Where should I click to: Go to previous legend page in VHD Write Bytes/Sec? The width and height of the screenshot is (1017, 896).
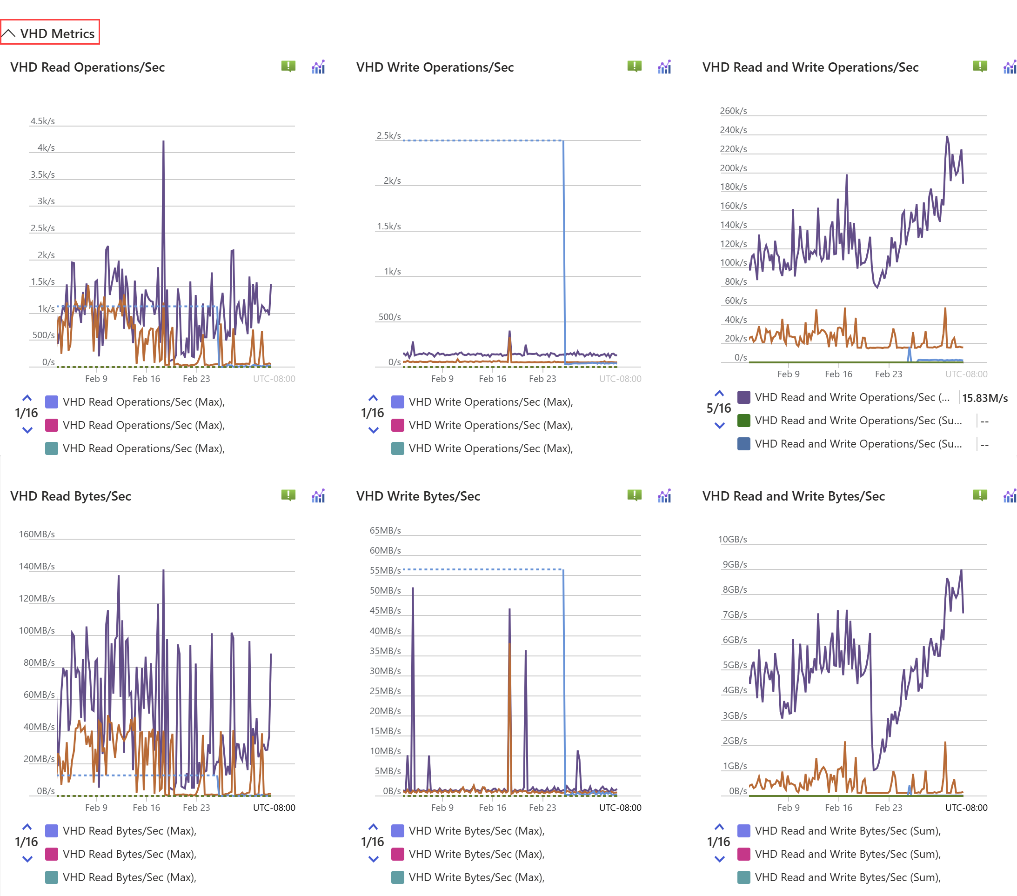click(373, 827)
